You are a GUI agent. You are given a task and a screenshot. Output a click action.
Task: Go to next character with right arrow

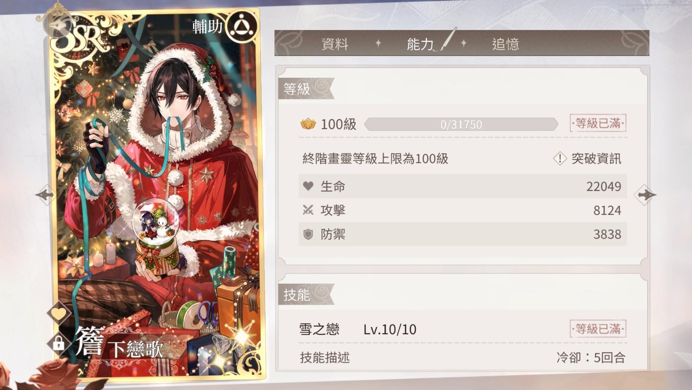point(645,195)
